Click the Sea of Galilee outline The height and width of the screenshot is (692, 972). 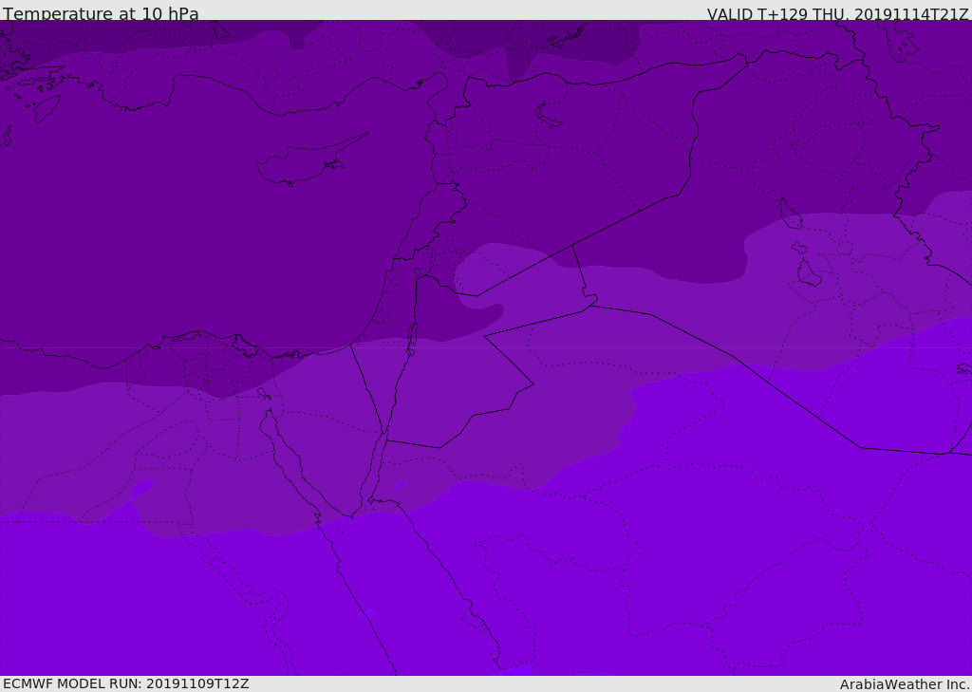(417, 272)
